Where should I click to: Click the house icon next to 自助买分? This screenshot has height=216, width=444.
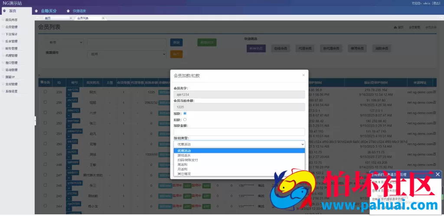click(36, 11)
